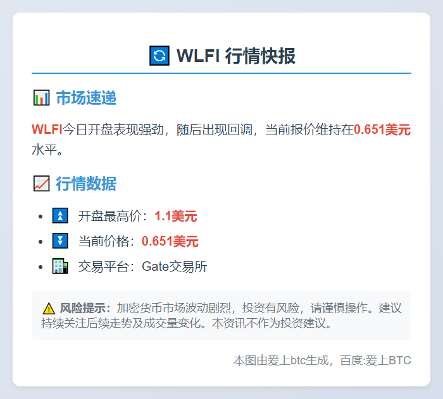Select the 1.1美元 opening high value
The width and height of the screenshot is (443, 399).
point(175,217)
